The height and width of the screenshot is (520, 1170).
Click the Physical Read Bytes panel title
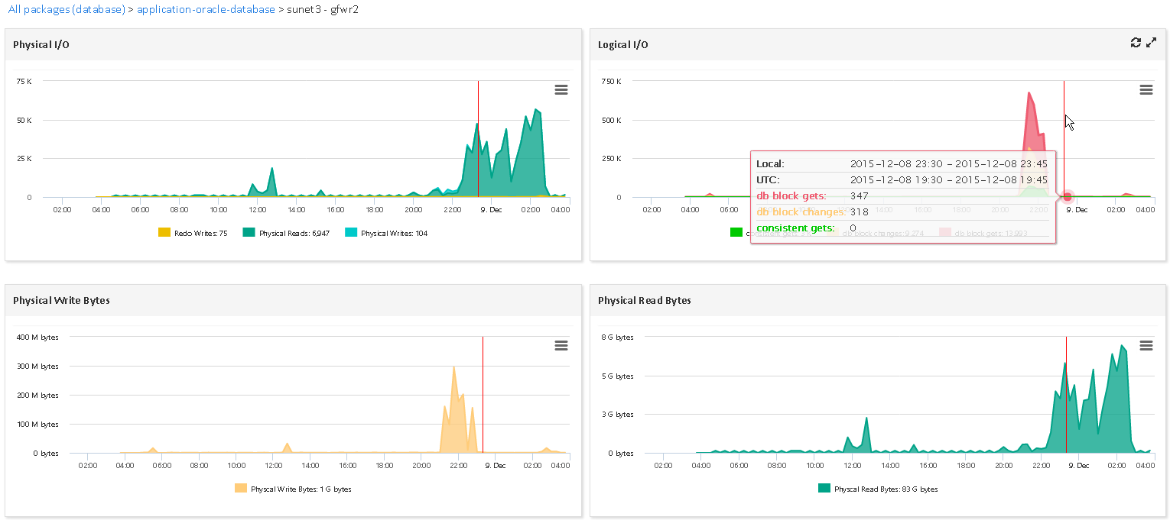(x=644, y=301)
